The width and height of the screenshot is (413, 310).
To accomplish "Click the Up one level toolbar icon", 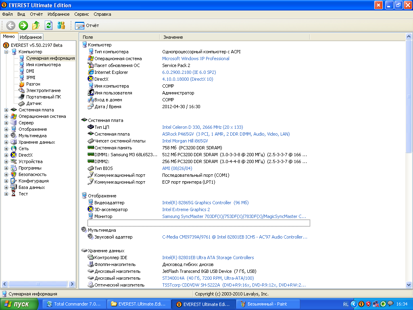I will pos(36,25).
